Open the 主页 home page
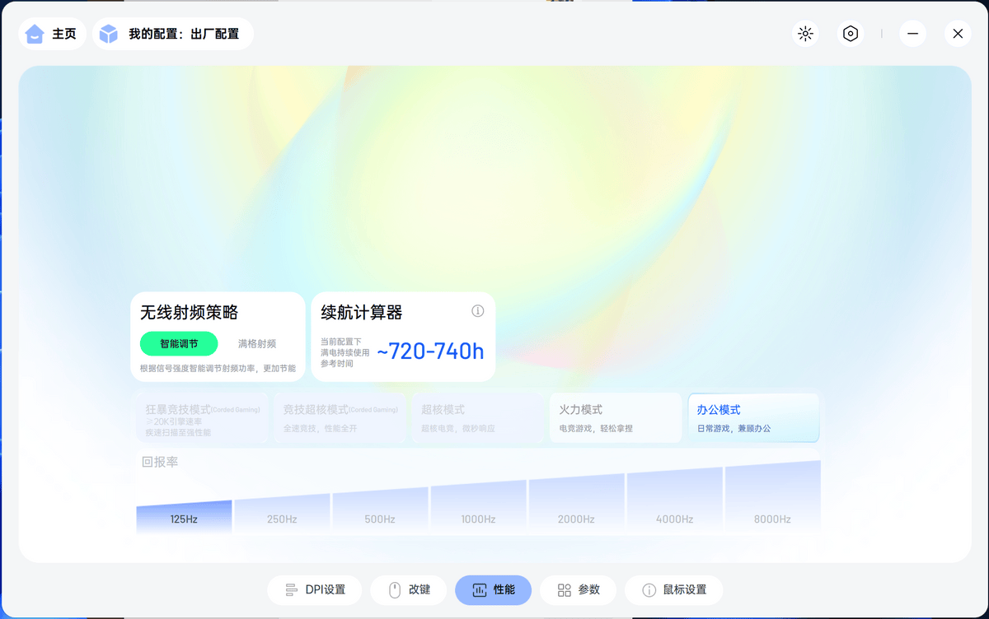 pos(53,34)
